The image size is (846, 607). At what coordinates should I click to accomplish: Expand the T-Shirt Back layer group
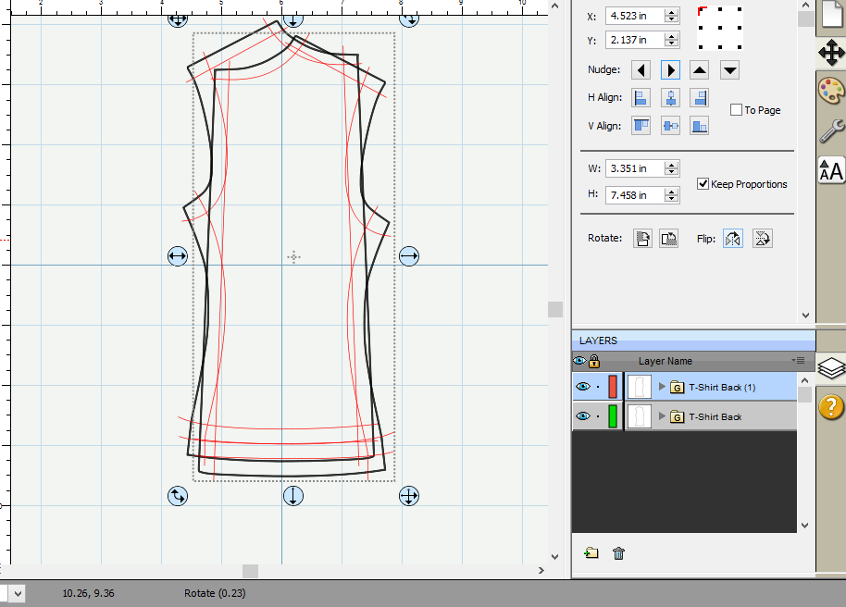(x=662, y=416)
